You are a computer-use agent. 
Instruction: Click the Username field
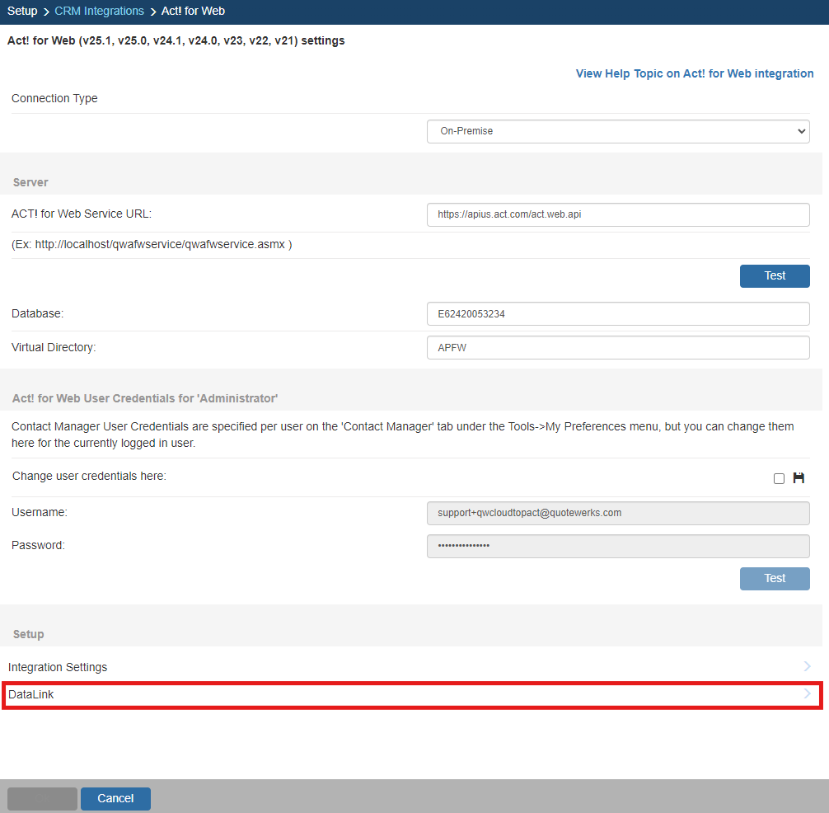618,513
